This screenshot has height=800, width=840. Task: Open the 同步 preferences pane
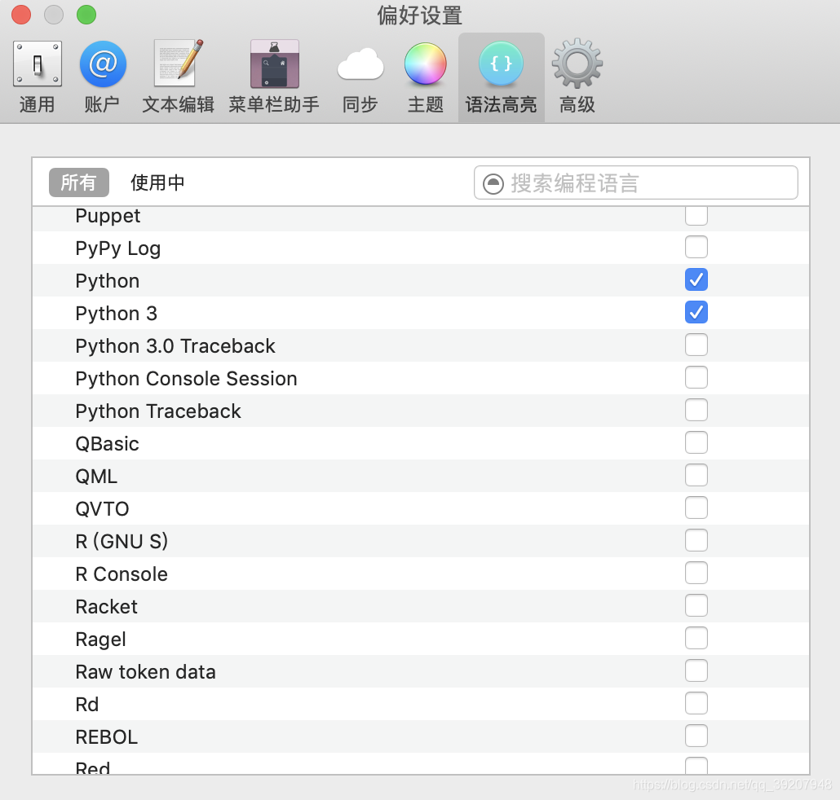click(360, 73)
